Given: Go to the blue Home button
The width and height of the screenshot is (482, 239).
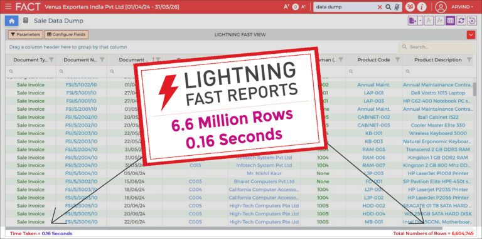Looking at the screenshot, I should [x=12, y=21].
